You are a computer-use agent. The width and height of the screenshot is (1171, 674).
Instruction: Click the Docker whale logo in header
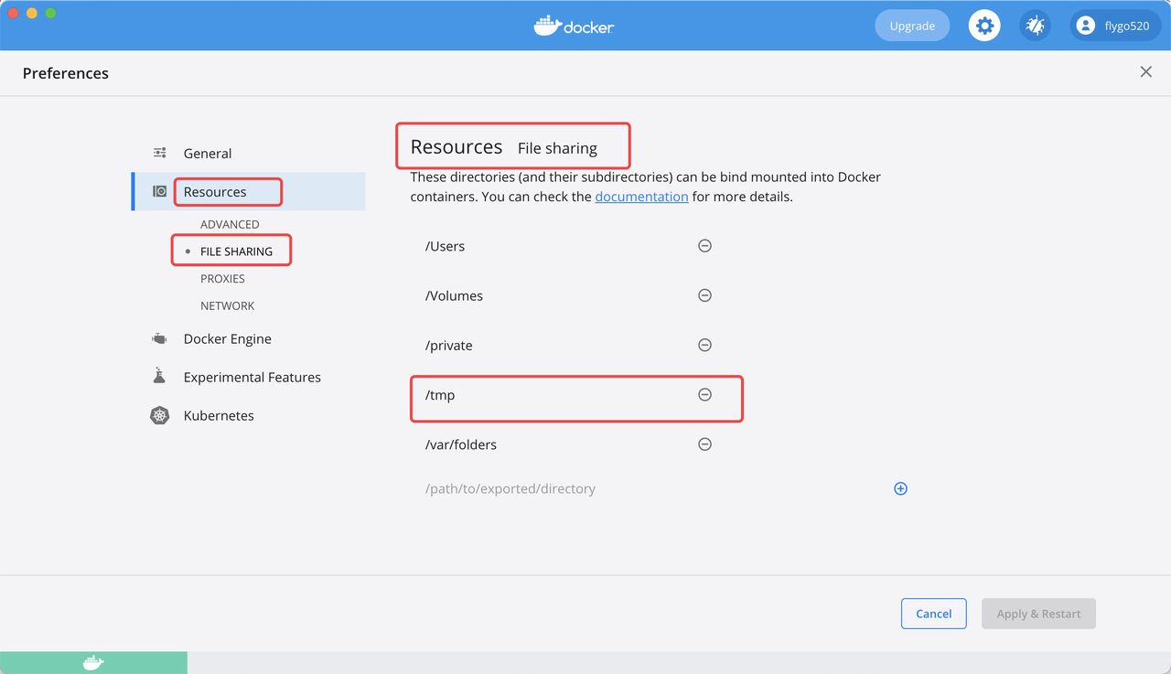[x=574, y=26]
